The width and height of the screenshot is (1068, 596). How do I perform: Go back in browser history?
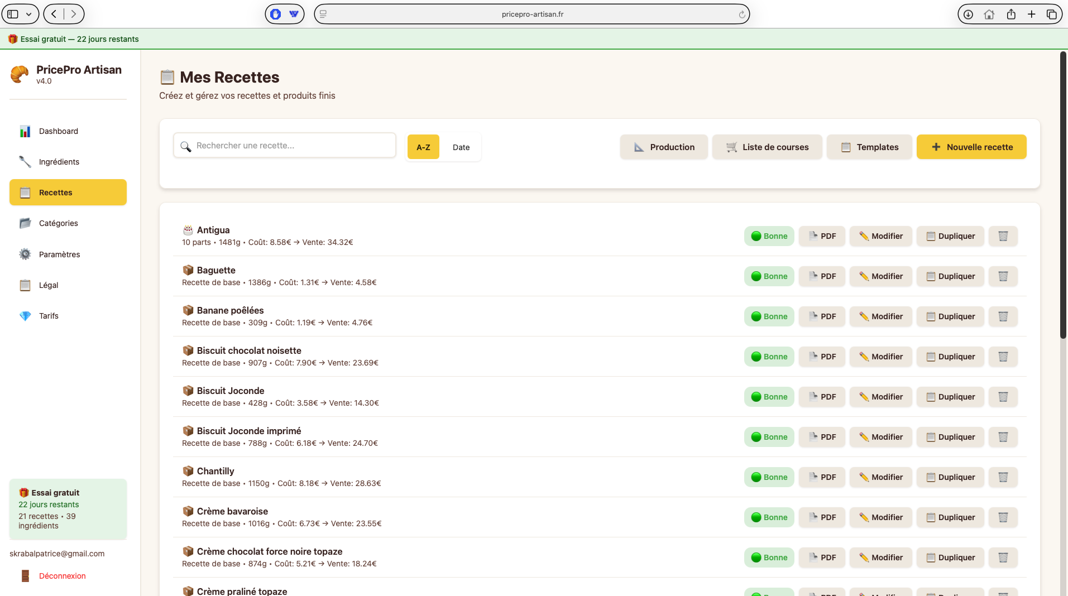coord(54,14)
